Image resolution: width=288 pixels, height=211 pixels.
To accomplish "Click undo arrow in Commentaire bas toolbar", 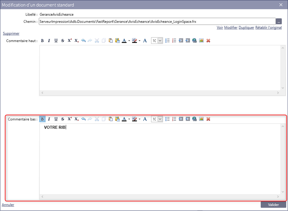I will pos(84,119).
